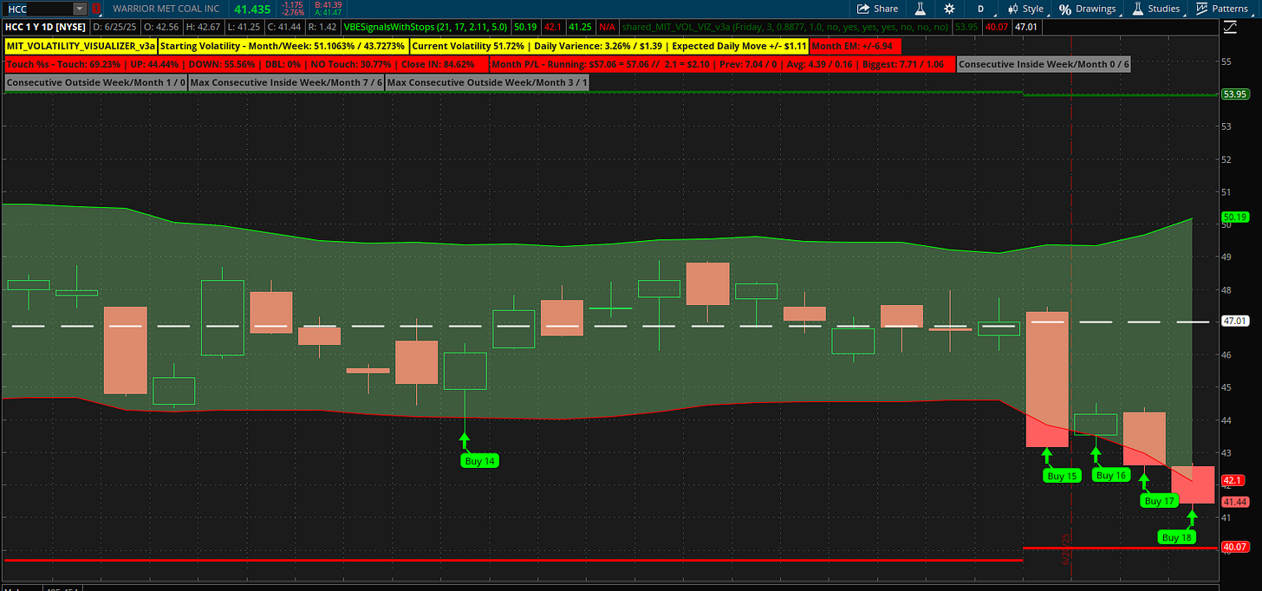Click the HCC 1 Y 1D [NYSE] chart title
This screenshot has width=1262, height=591.
[44, 27]
